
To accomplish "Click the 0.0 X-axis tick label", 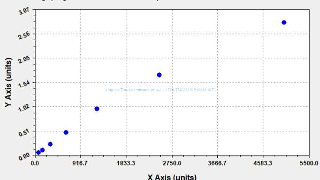I will click(x=35, y=163).
